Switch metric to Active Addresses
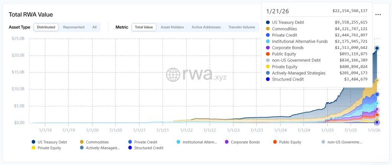Screen dimensions: 392x165 206,27
